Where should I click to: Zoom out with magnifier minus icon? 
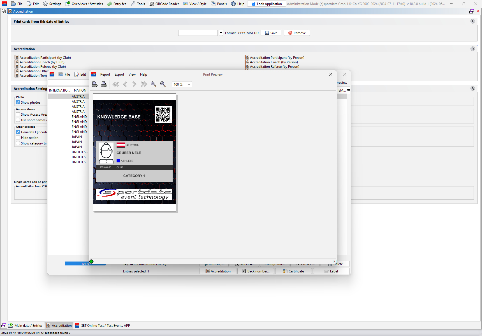[x=153, y=84]
